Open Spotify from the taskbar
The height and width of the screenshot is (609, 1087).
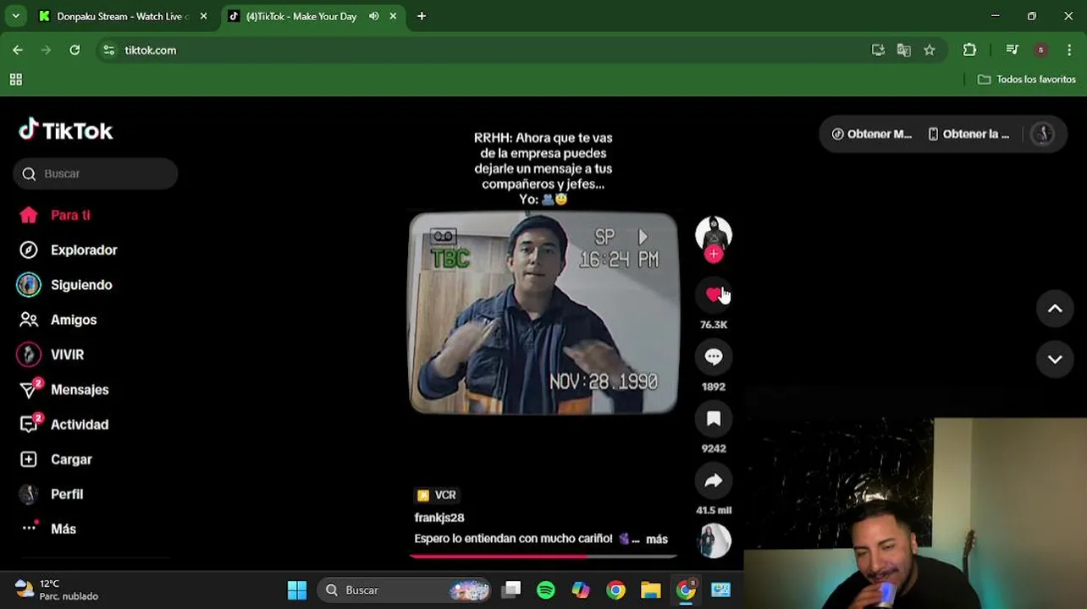click(546, 590)
